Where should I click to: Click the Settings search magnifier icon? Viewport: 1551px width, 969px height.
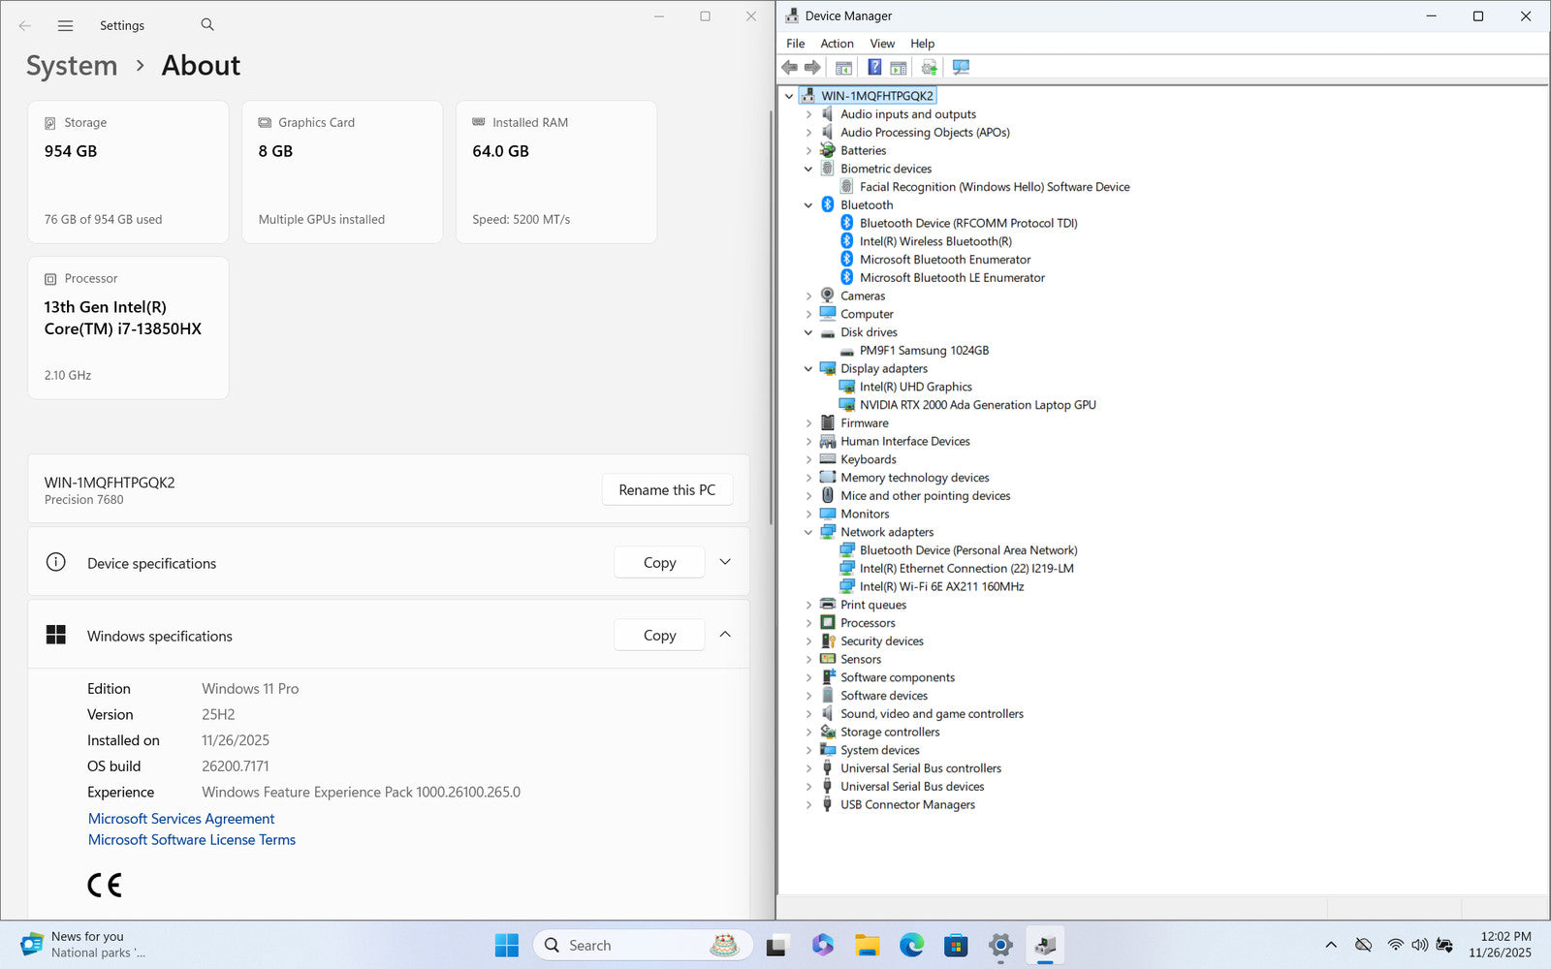pos(207,25)
